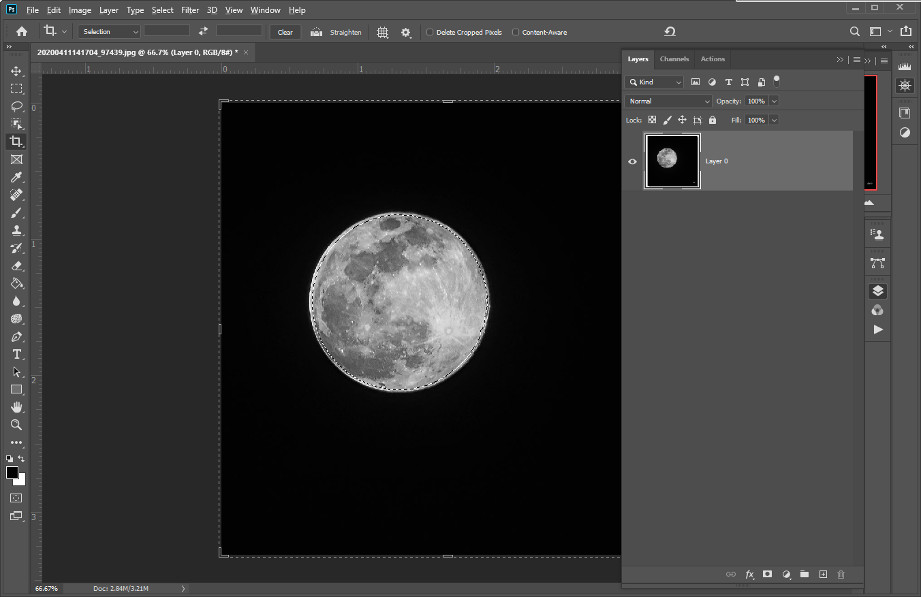This screenshot has width=921, height=597.
Task: Expand the status bar info arrow
Action: [183, 588]
